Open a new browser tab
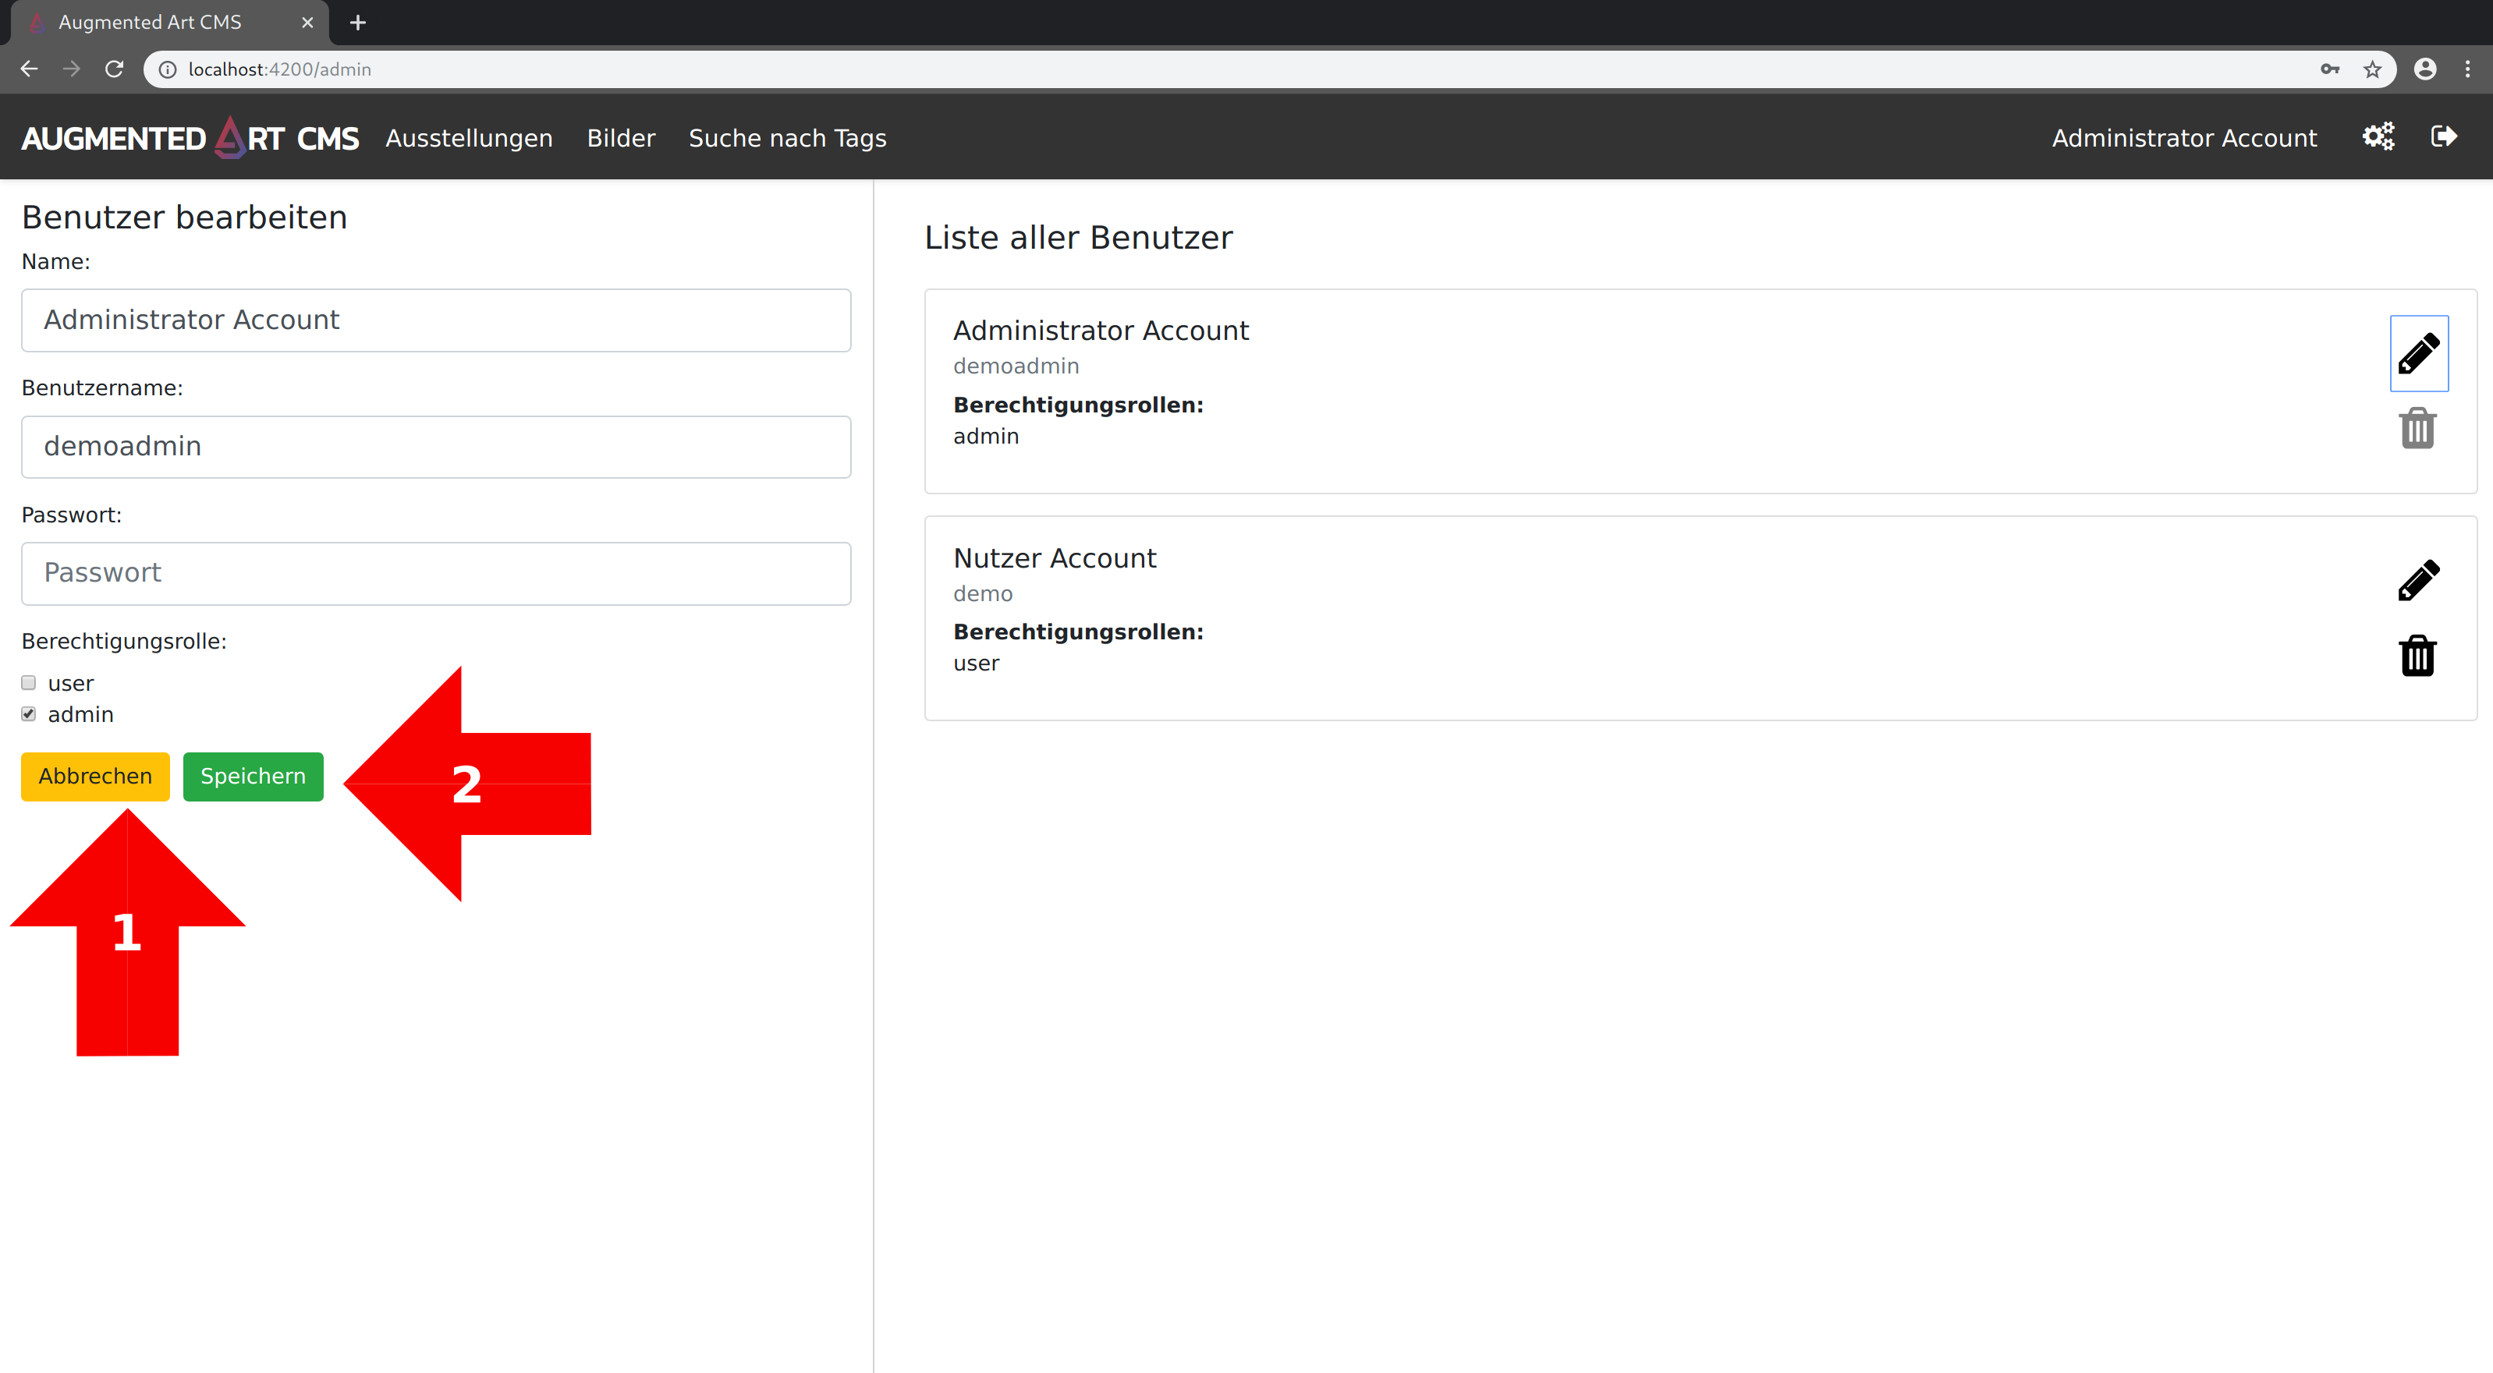The width and height of the screenshot is (2493, 1373). tap(358, 23)
